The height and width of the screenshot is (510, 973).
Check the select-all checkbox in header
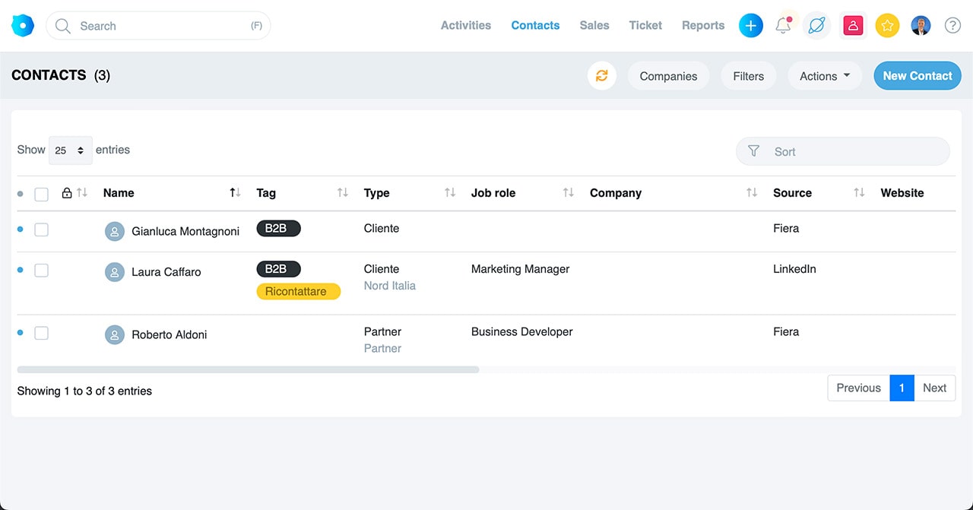coord(41,194)
